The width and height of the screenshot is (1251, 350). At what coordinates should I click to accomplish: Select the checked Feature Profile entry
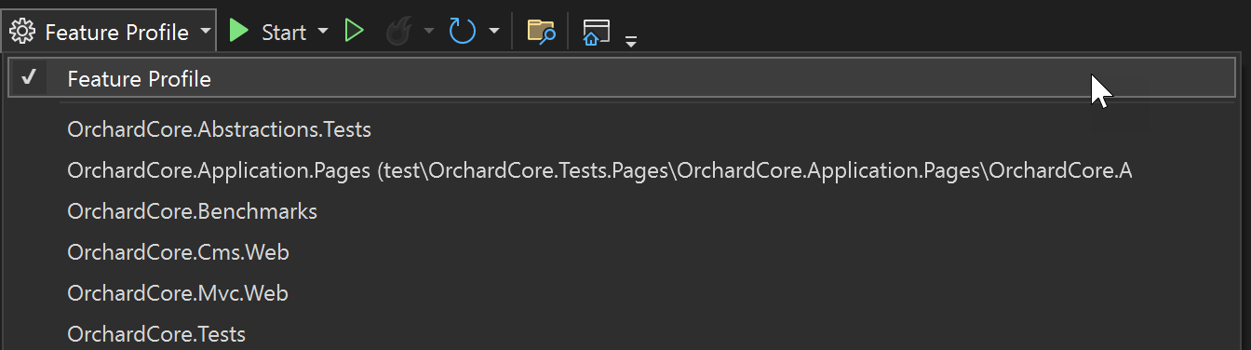point(622,78)
